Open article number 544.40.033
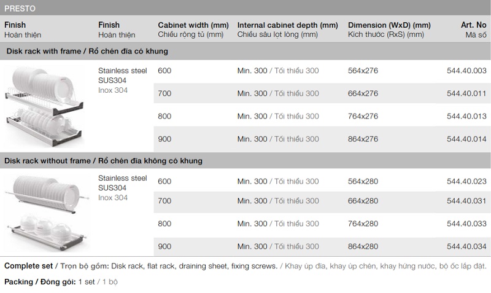This screenshot has height=293, width=491. click(x=466, y=224)
